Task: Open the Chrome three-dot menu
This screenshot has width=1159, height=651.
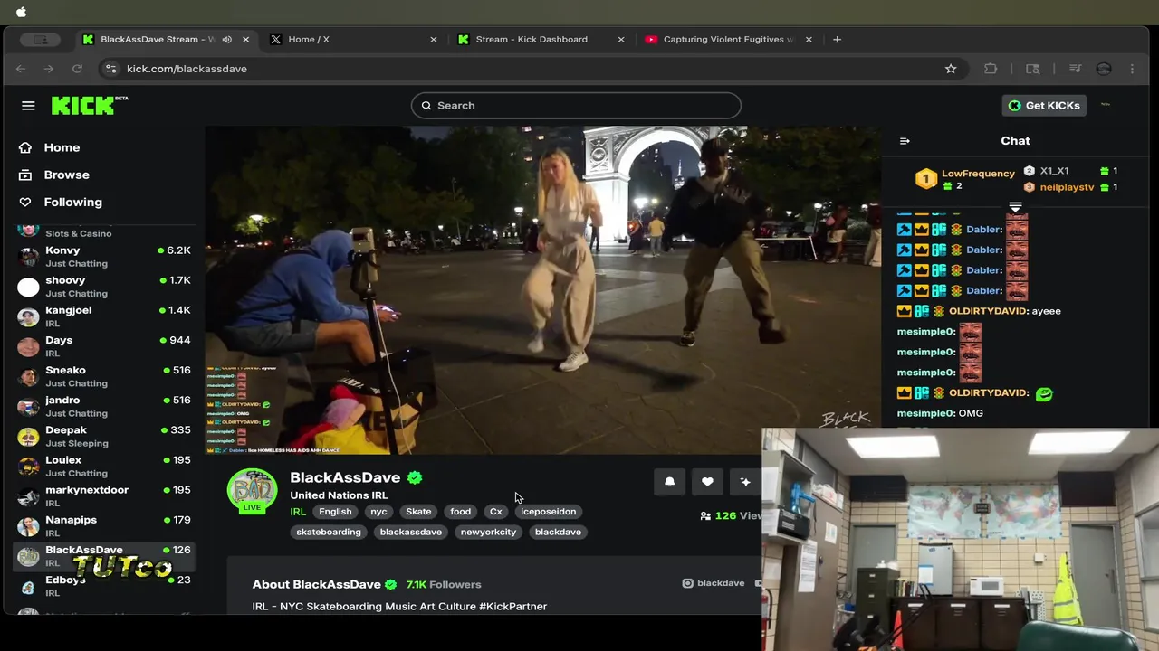Action: click(x=1132, y=69)
